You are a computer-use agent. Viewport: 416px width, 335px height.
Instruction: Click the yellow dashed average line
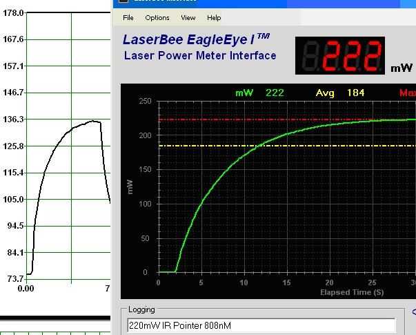[287, 146]
